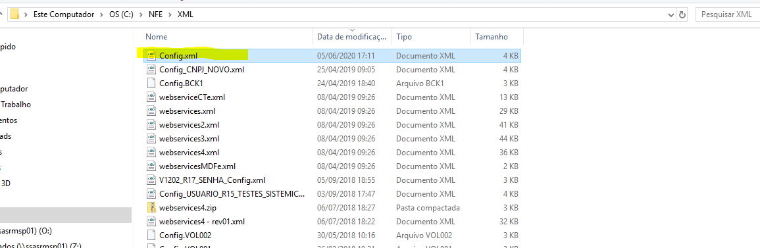This screenshot has height=248, width=760.
Task: Expand the chevron before Este Computador
Action: click(x=26, y=14)
